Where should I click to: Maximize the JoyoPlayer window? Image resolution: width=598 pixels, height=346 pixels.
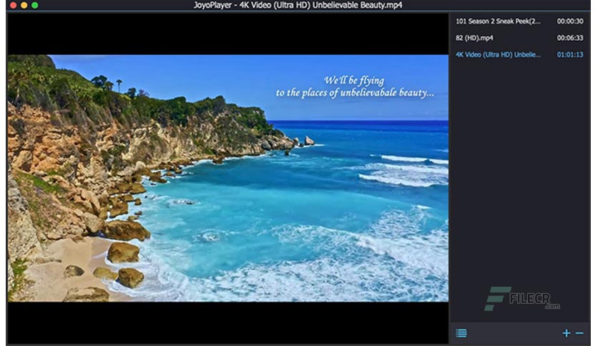[x=35, y=5]
